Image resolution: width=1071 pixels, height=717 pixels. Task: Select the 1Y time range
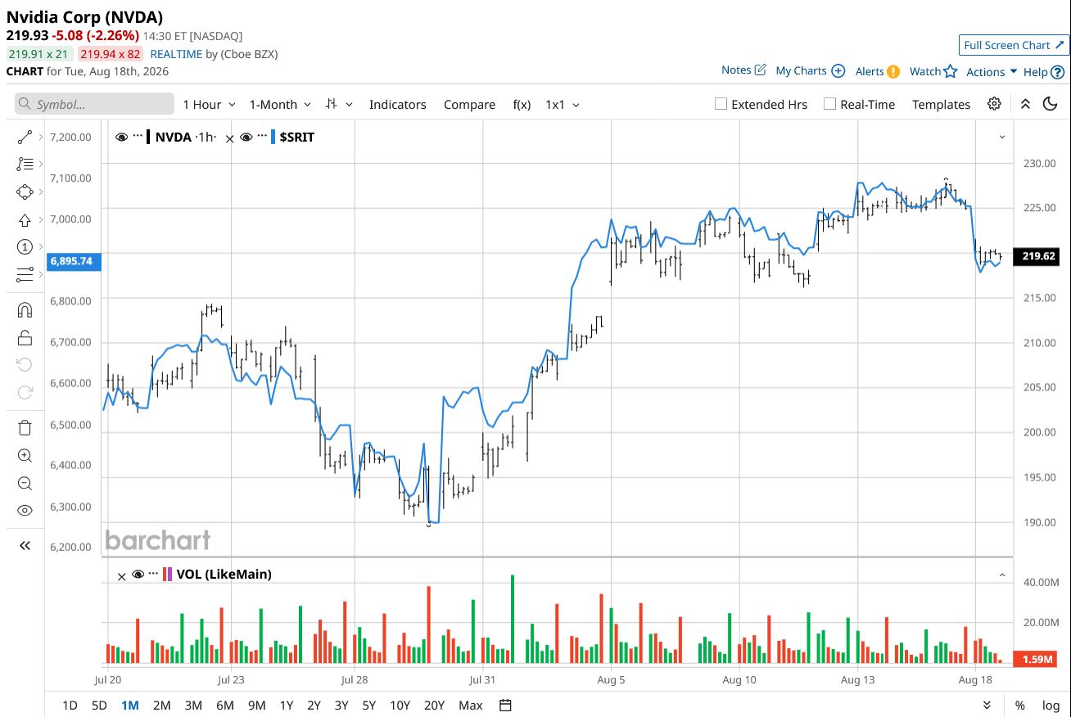[x=287, y=706]
